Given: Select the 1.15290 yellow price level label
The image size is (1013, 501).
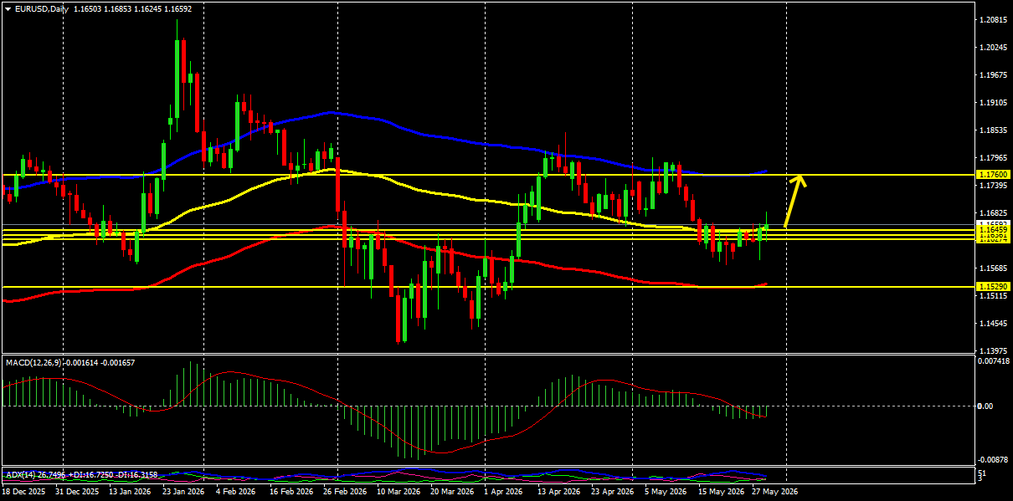Looking at the screenshot, I should [994, 286].
